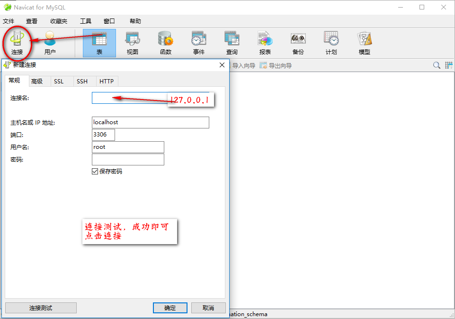
Task: Toggle the 保存密码 checkbox
Action: (95, 172)
